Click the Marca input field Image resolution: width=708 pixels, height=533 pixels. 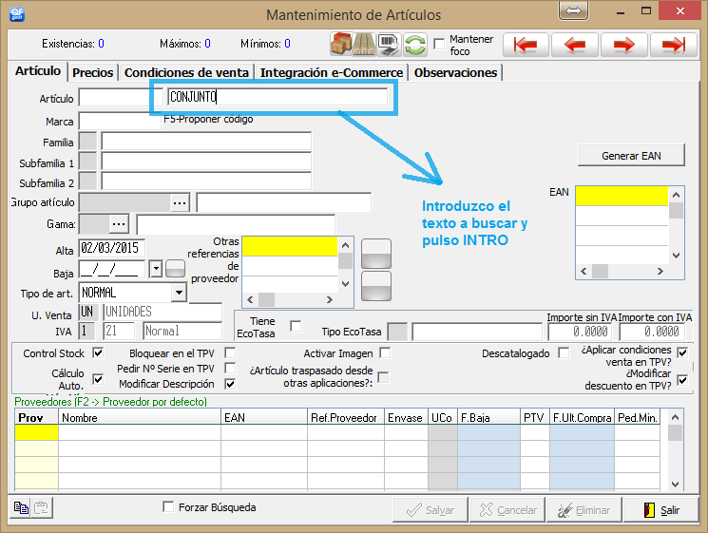(x=120, y=121)
